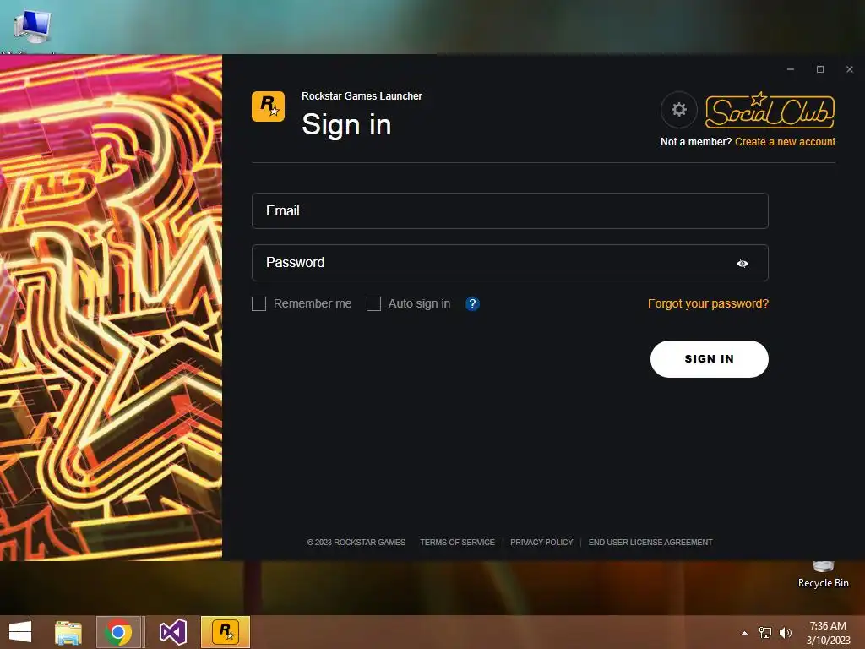865x649 pixels.
Task: Open File Explorer in the taskbar
Action: [x=68, y=632]
